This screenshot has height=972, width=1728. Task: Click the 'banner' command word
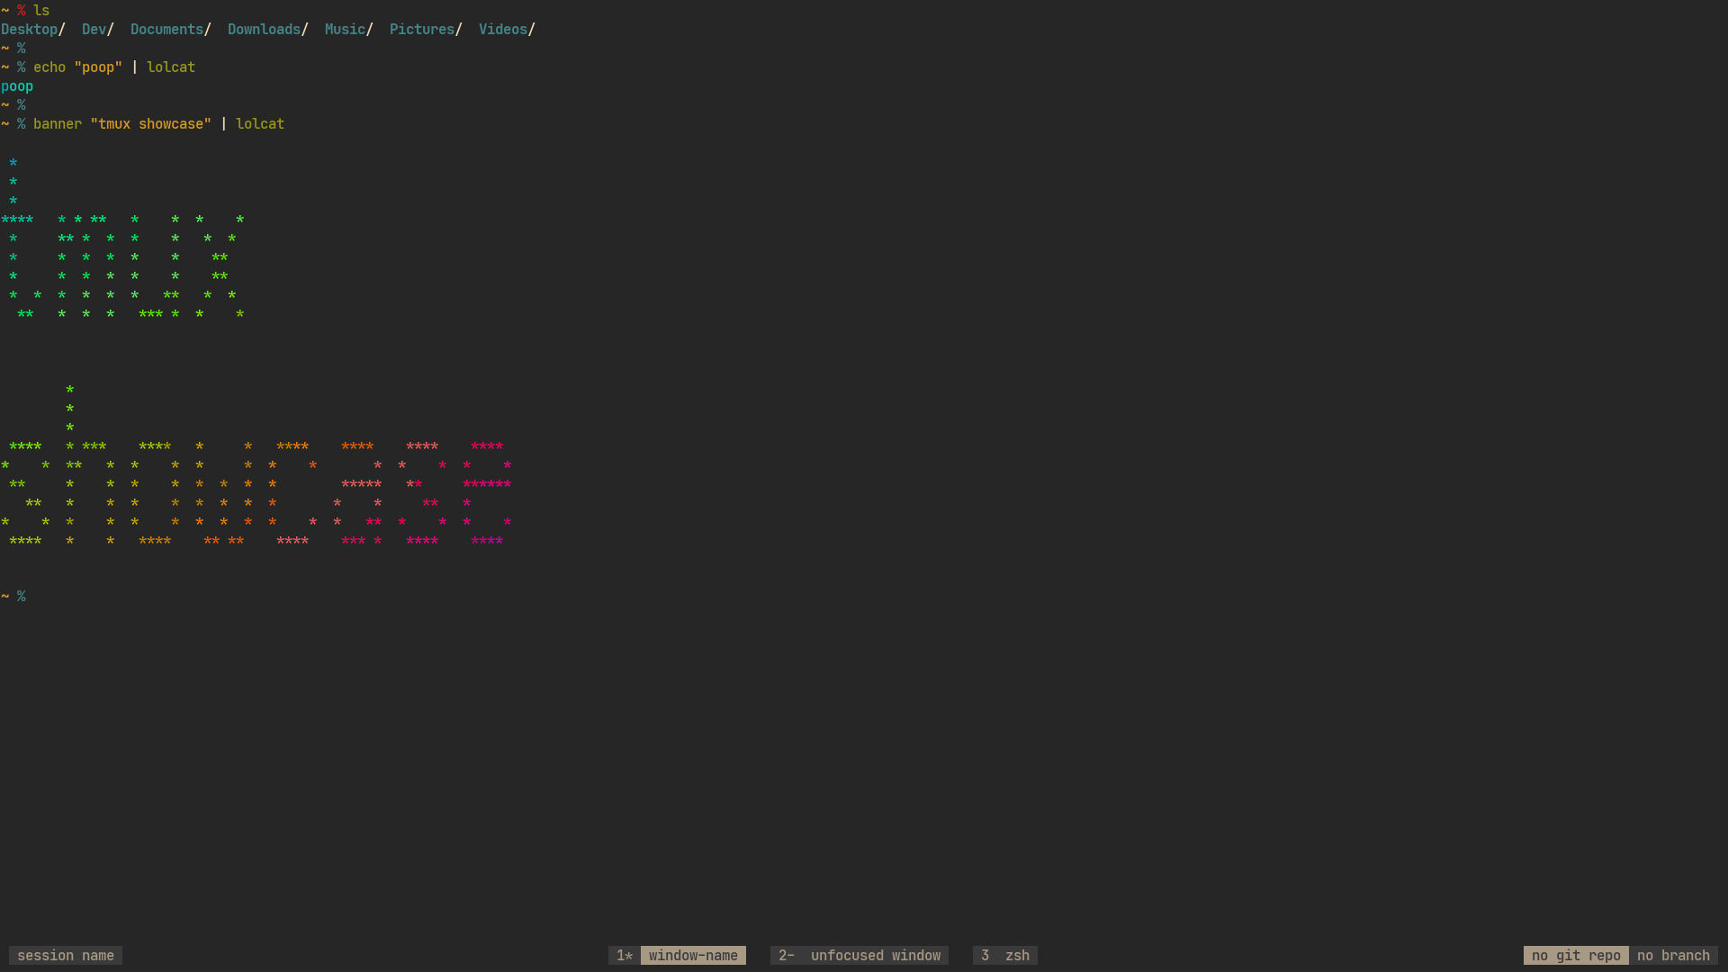[x=58, y=124]
